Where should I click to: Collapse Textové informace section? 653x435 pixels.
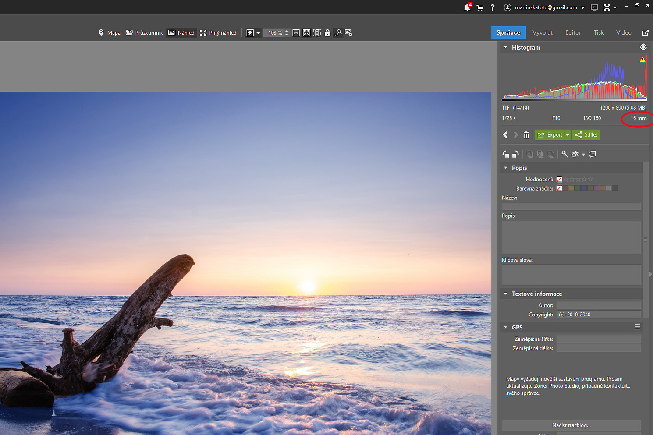pyautogui.click(x=505, y=294)
